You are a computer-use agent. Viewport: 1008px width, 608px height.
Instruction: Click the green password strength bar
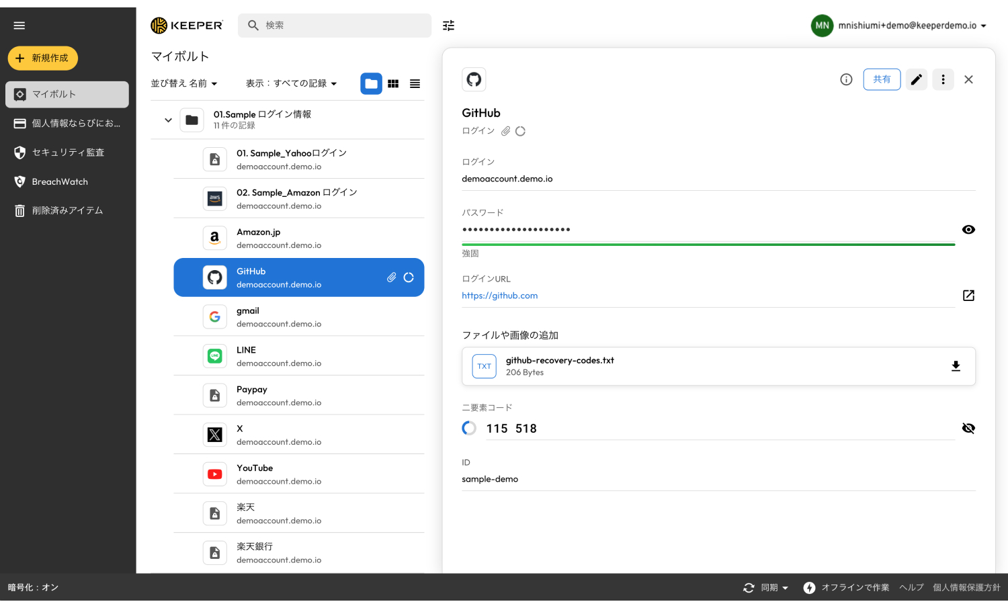(708, 244)
